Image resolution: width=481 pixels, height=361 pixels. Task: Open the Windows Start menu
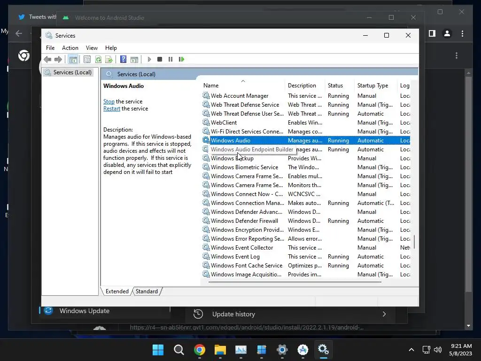click(x=158, y=350)
